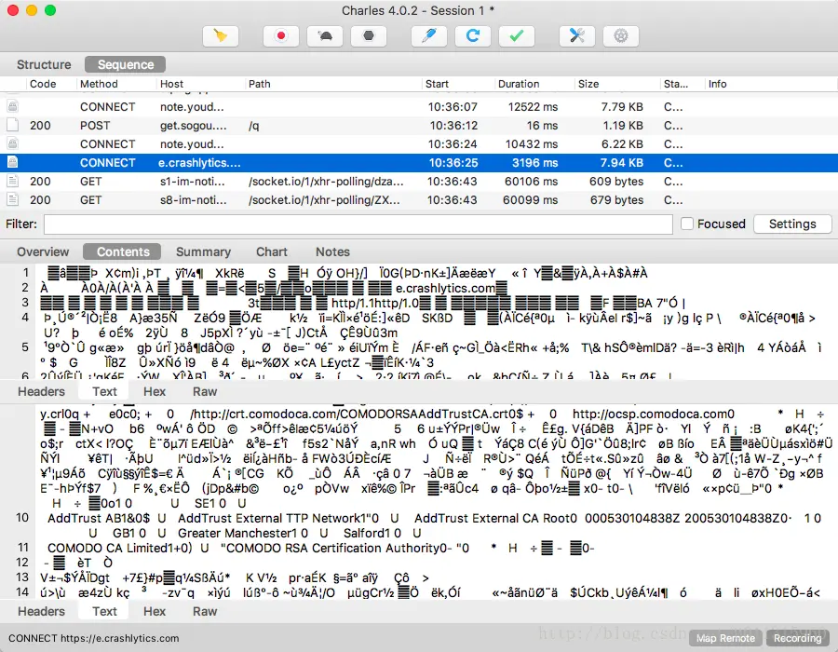This screenshot has height=652, width=838.
Task: Switch to the Sequence view
Action: [125, 64]
